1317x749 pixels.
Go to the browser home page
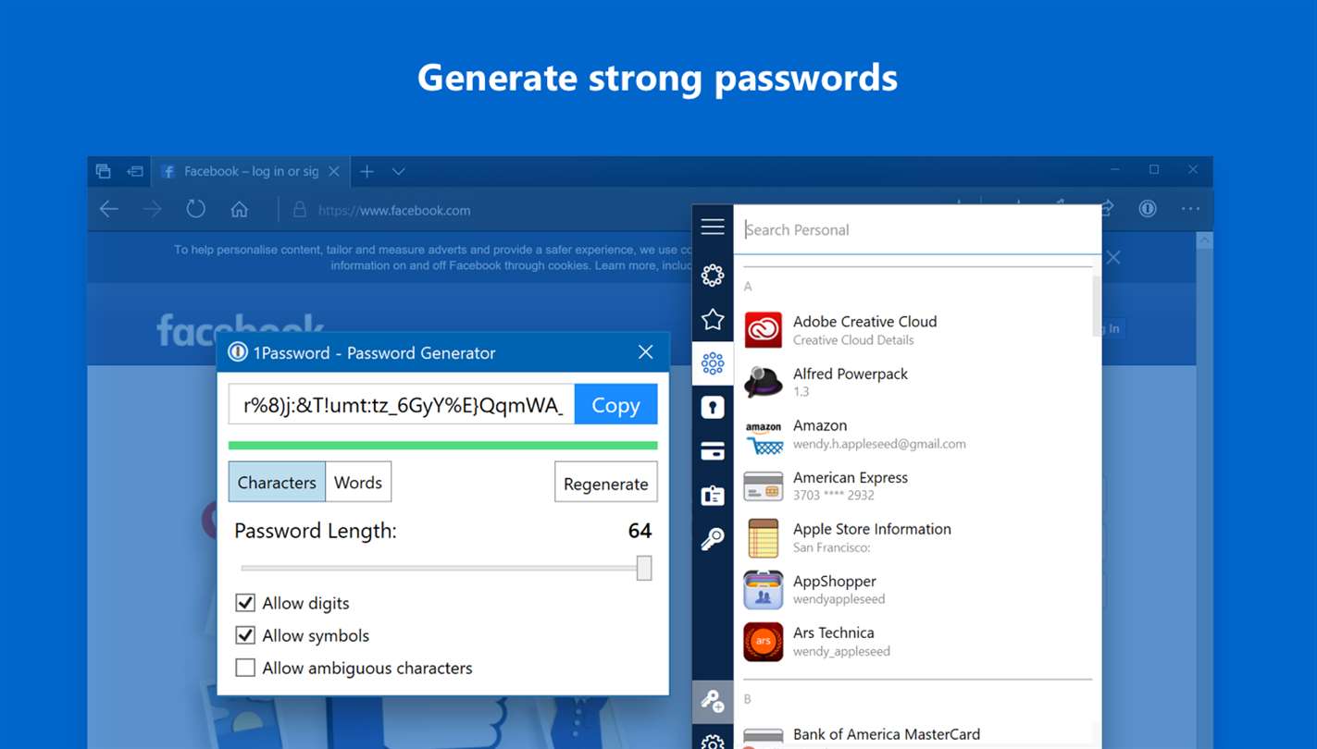(240, 209)
